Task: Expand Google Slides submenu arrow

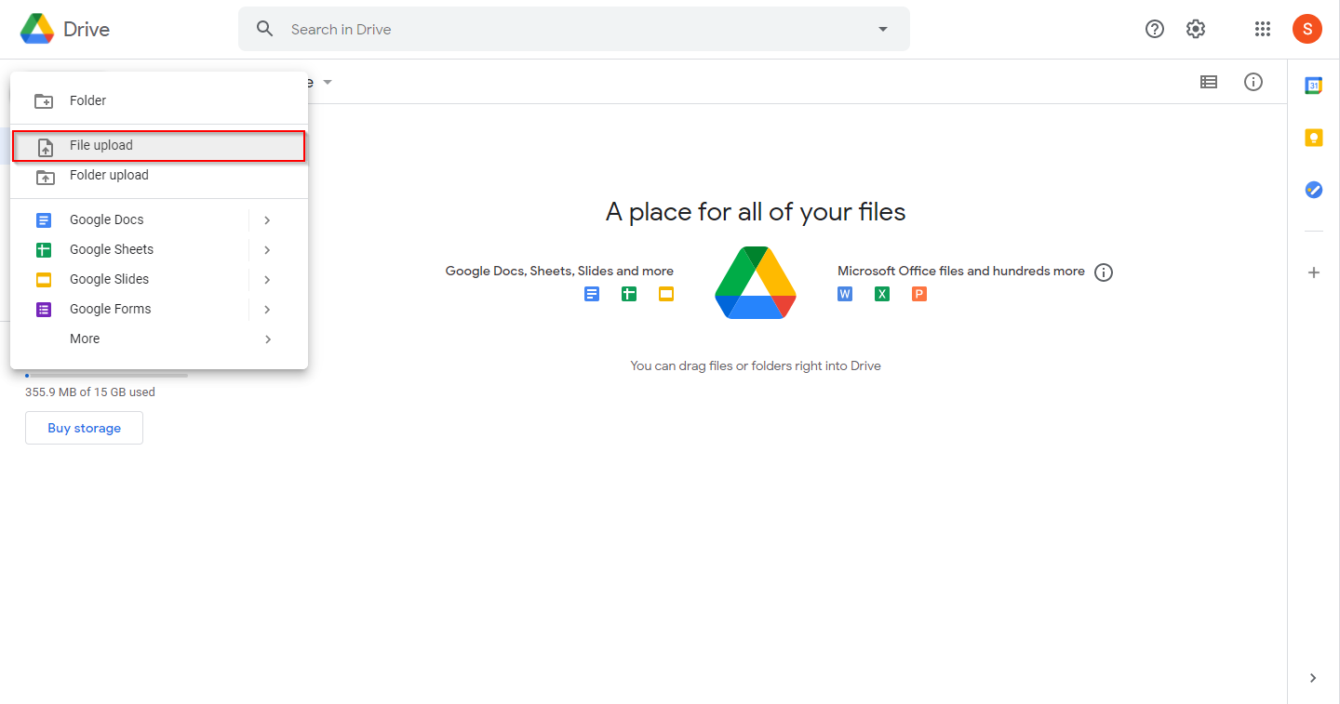Action: point(267,280)
